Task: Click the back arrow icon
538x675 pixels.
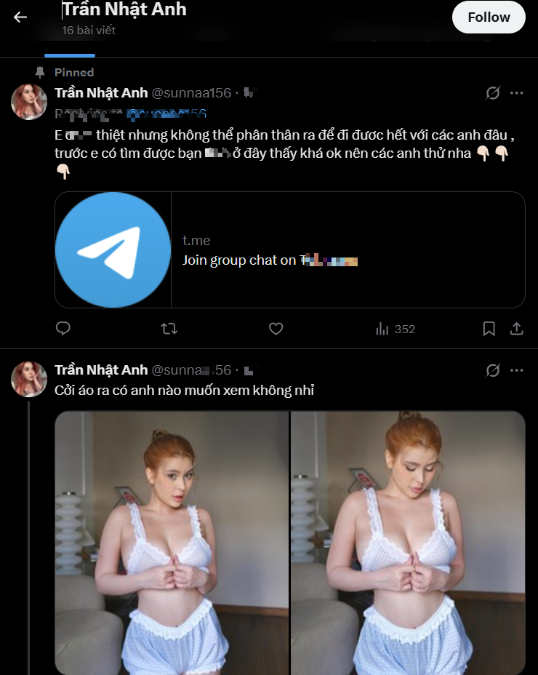Action: coord(20,17)
